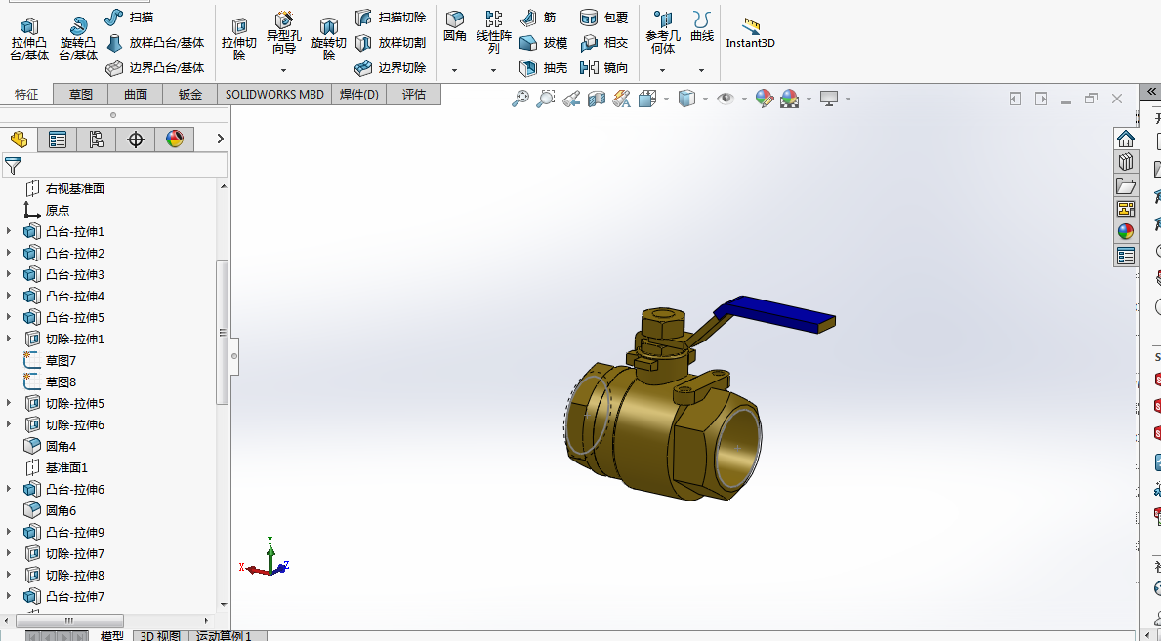Click the feature tree filter field
Screen dimensions: 1161x641
[115, 165]
